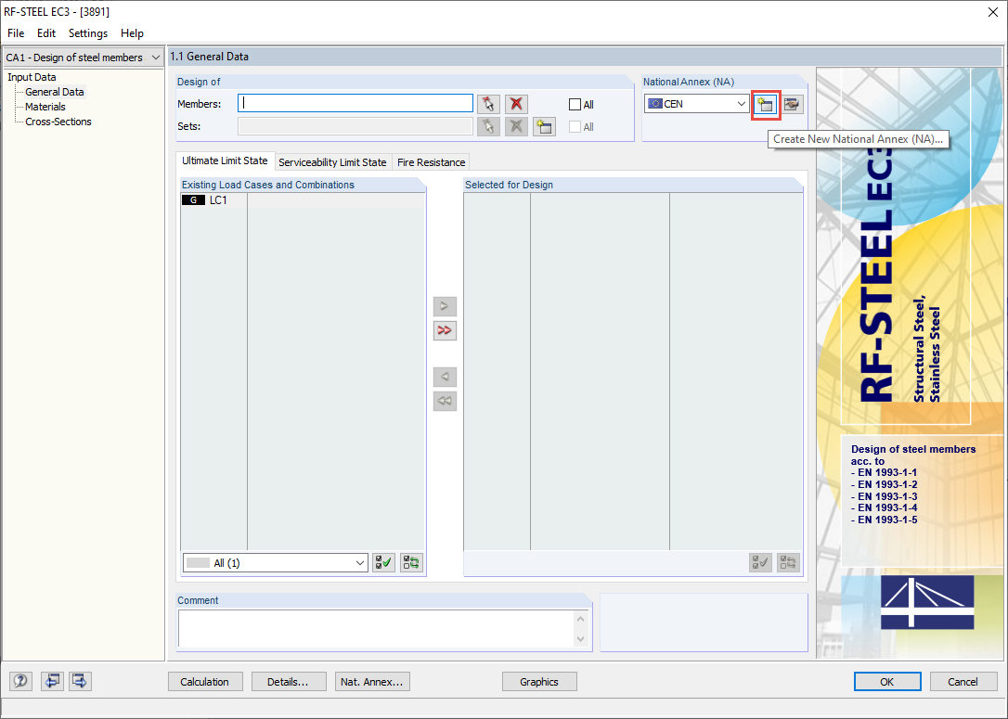Screen dimensions: 1008x719
Task: Click the Calculation button
Action: [x=205, y=682]
